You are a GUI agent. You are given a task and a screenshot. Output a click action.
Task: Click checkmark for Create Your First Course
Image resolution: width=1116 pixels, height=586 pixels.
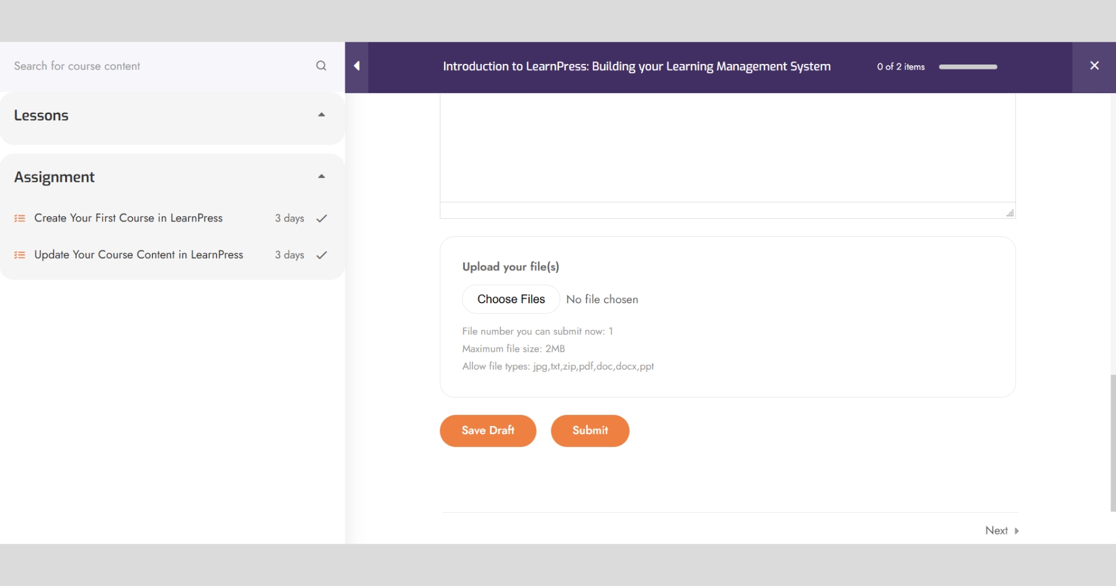click(x=322, y=218)
